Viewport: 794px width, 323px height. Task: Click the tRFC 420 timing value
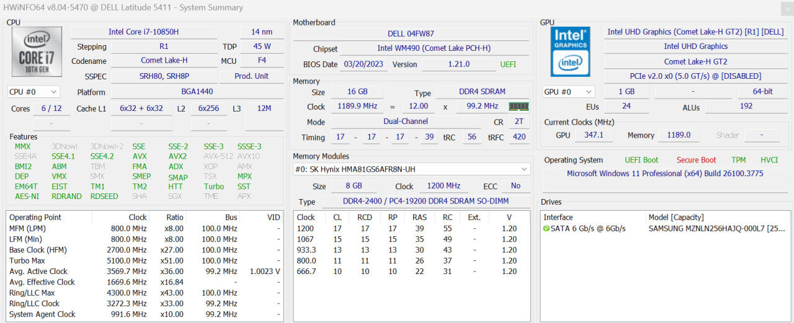click(519, 137)
